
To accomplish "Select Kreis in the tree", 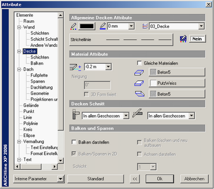I will [x=28, y=129].
